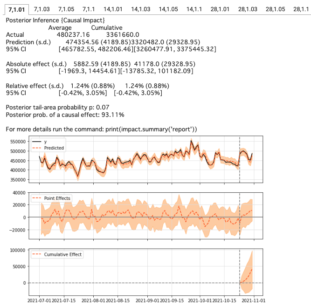311x306 pixels.
Task: Click the 'Average' column header
Action: click(60, 27)
